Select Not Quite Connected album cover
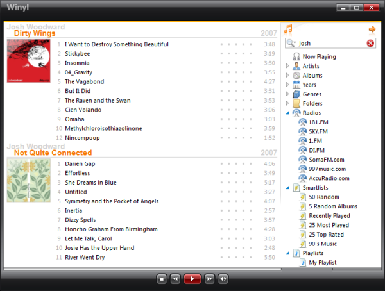The height and width of the screenshot is (291, 385). pos(29,180)
